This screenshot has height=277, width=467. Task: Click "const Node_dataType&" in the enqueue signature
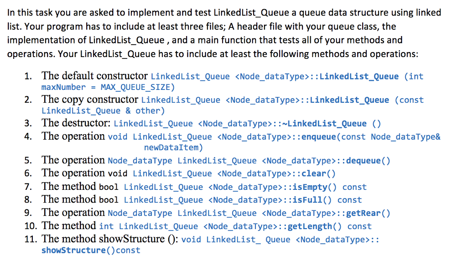390,137
